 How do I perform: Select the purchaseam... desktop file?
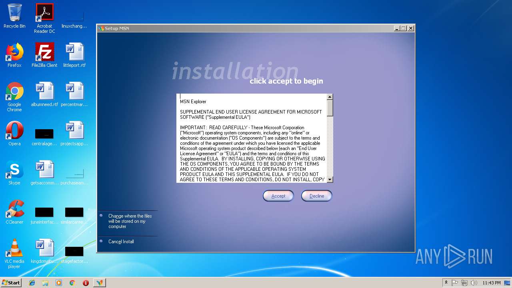coord(74,176)
